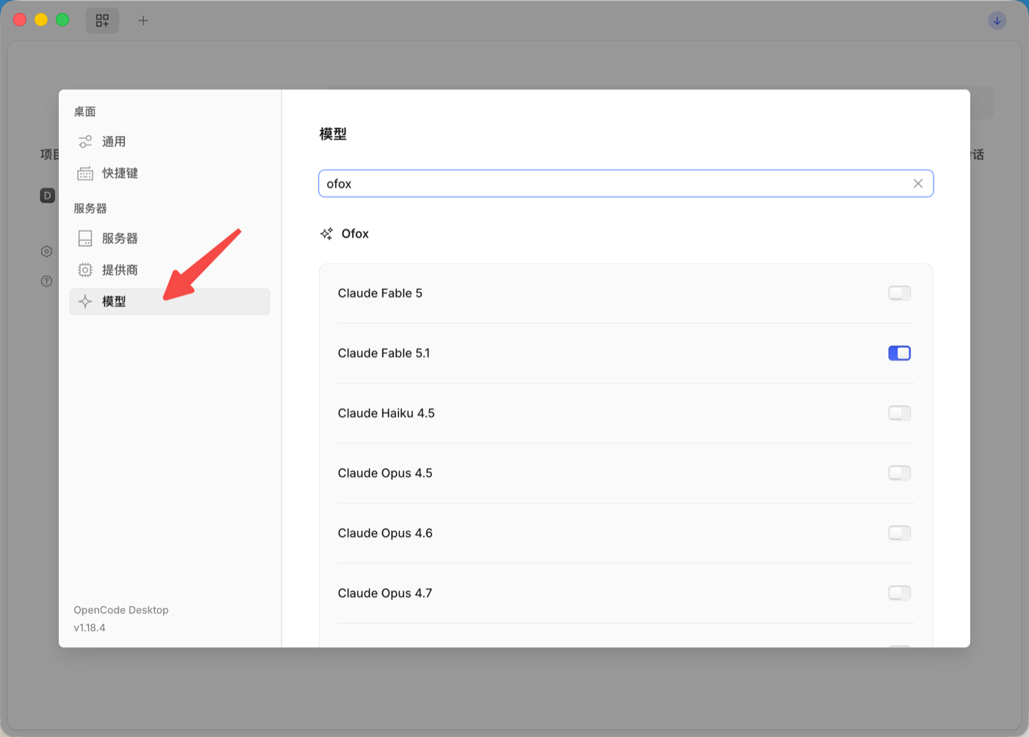Click the download arrow icon in the title bar

pos(997,21)
